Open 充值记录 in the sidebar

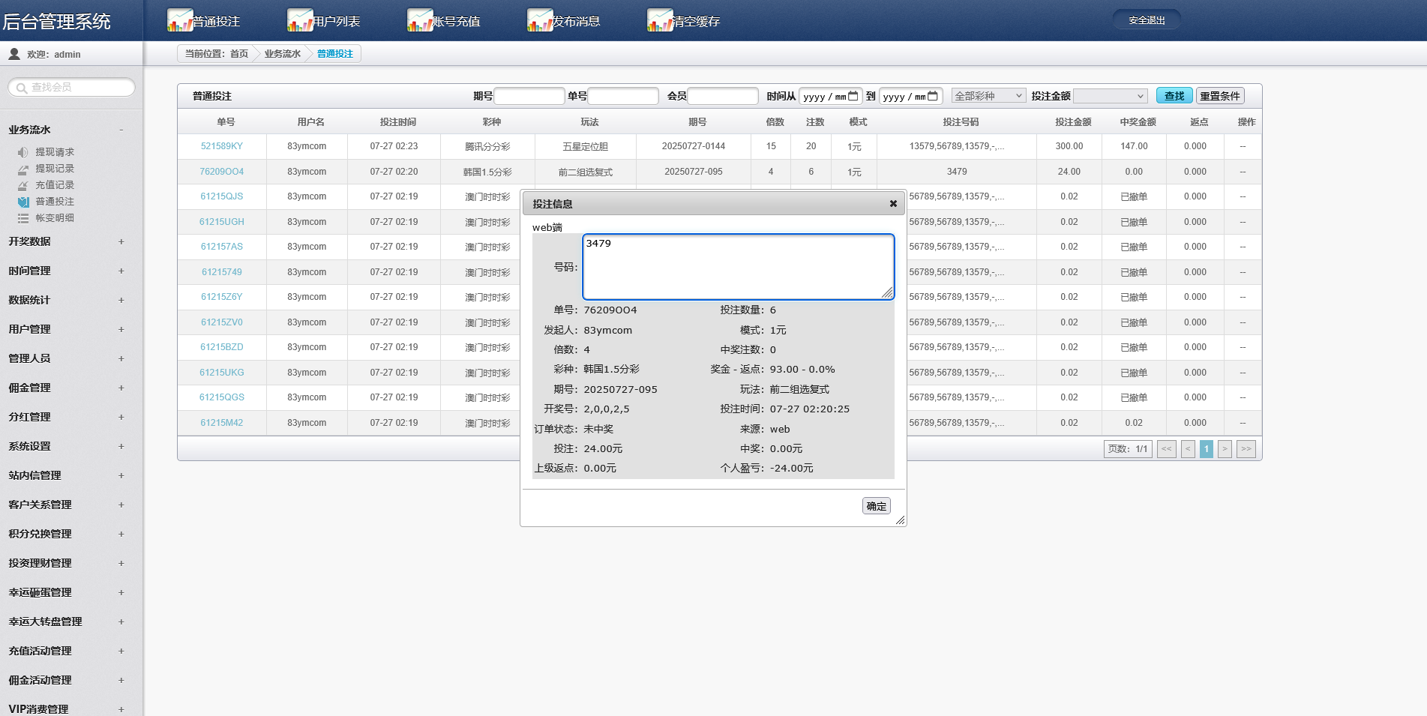point(55,185)
